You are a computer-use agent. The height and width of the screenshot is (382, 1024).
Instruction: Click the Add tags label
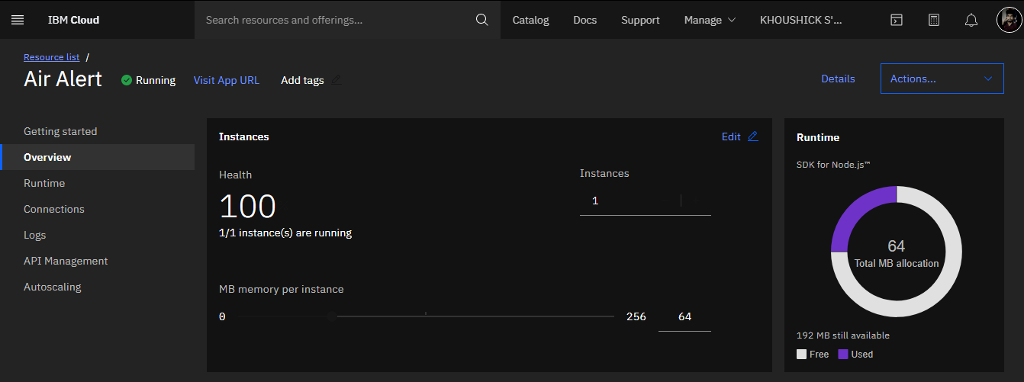[x=302, y=80]
